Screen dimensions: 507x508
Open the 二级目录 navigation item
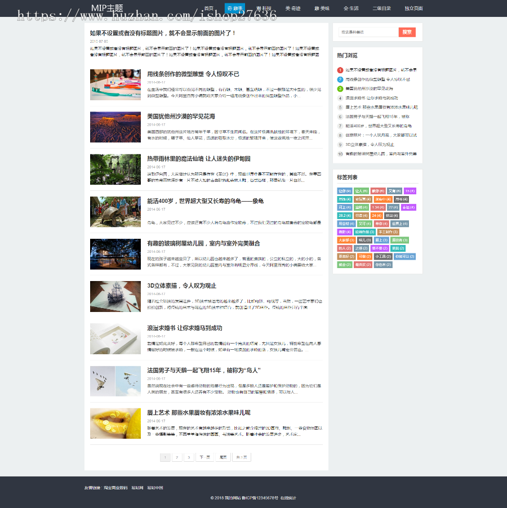[x=381, y=8]
